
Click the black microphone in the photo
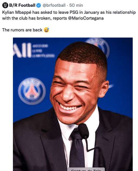[83, 131]
